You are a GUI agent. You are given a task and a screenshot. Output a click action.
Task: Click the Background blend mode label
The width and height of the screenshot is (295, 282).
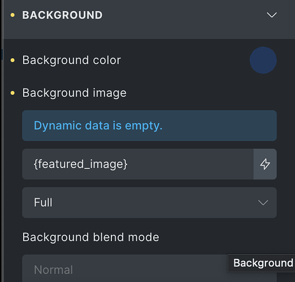[91, 237]
